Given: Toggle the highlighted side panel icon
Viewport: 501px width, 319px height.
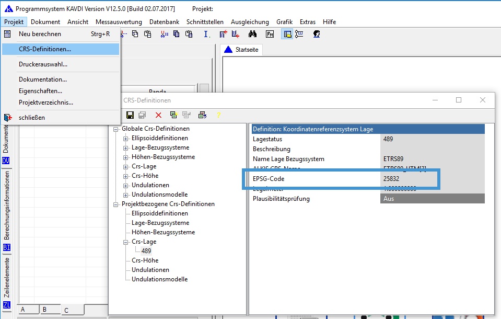Looking at the screenshot, I should [x=287, y=34].
